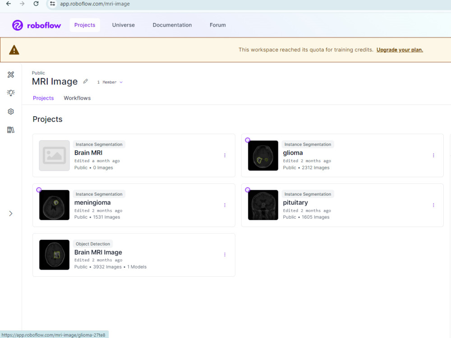Click Instance Segmentation tag on glioma card
451x338 pixels.
coord(308,144)
